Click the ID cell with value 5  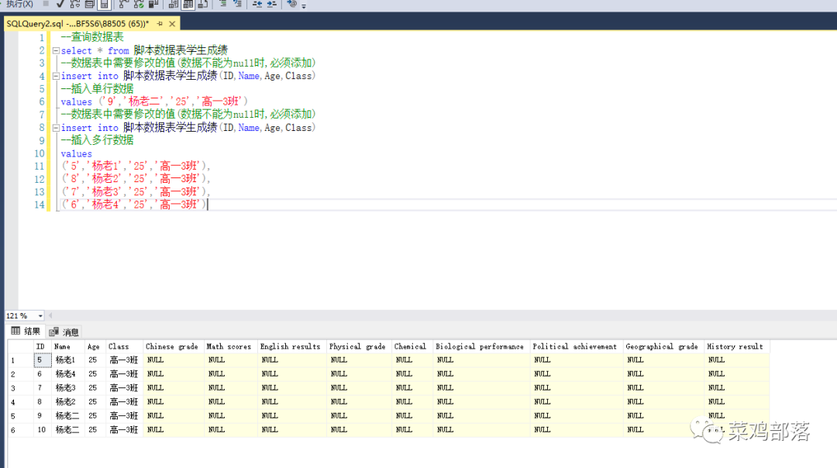(x=42, y=360)
